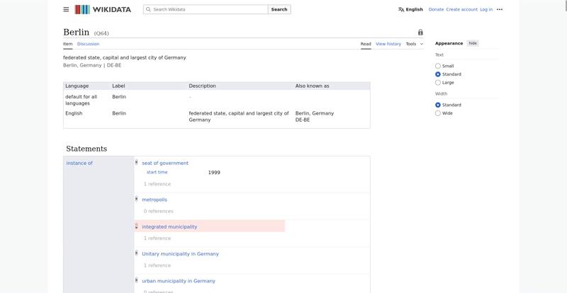Click the Search button
The image size is (567, 293).
279,9
